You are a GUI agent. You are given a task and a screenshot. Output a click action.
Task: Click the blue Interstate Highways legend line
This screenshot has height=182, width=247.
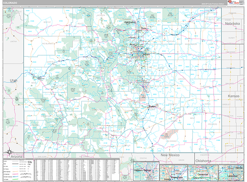[x=15, y=177]
